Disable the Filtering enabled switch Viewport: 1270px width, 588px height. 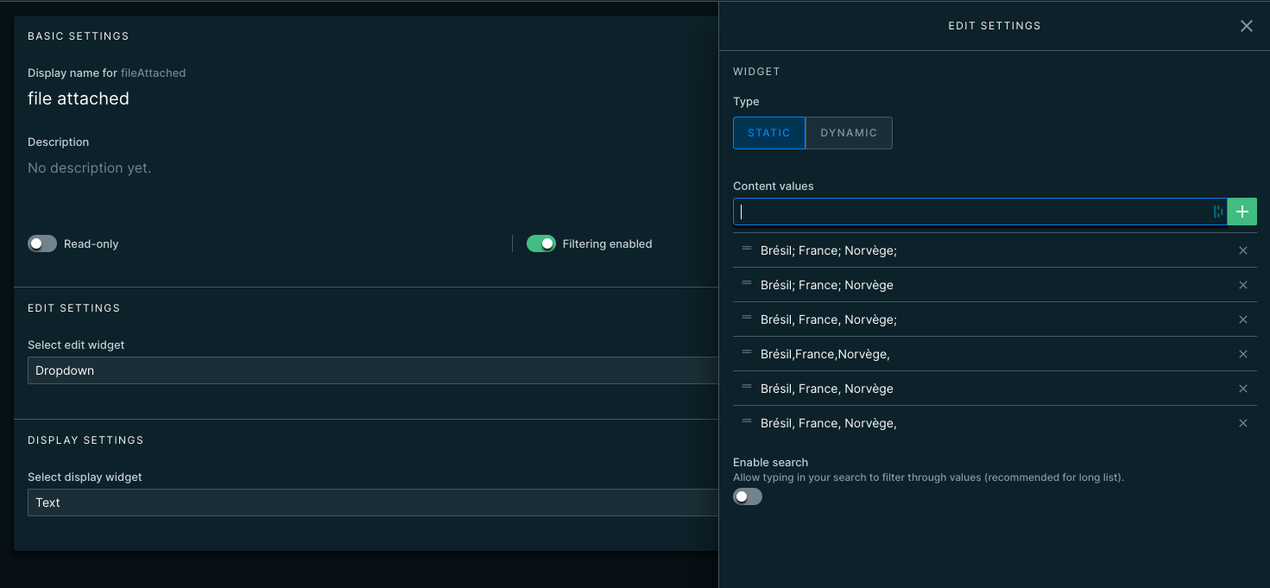[541, 243]
